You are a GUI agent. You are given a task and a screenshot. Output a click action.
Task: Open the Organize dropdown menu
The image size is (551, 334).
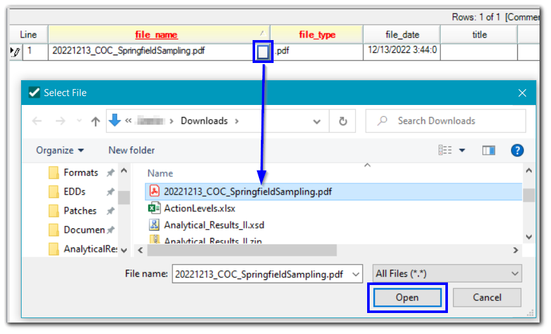pos(60,150)
